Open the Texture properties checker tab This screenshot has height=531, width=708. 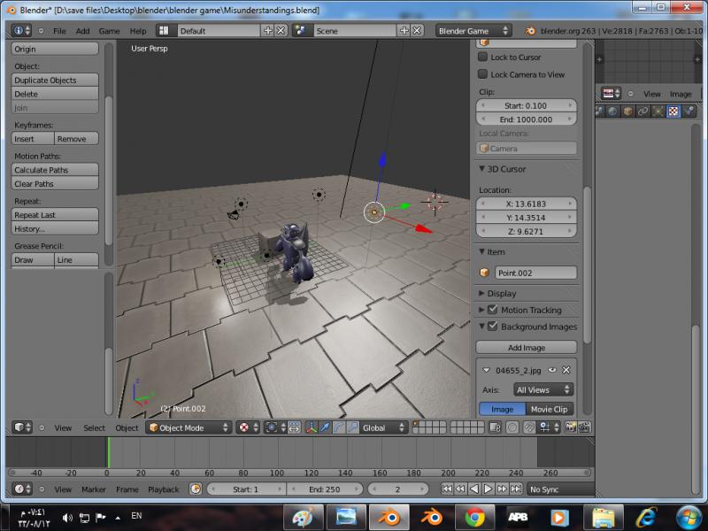click(x=673, y=112)
